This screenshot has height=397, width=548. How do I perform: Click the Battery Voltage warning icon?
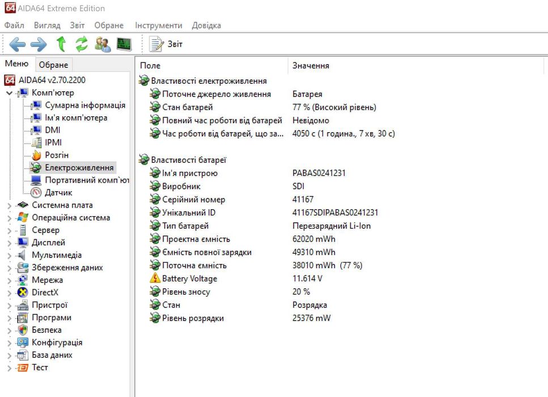pos(155,278)
